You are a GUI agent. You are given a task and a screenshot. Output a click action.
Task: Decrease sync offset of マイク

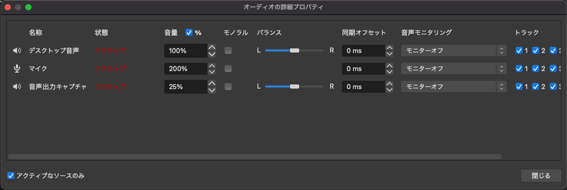(x=389, y=72)
